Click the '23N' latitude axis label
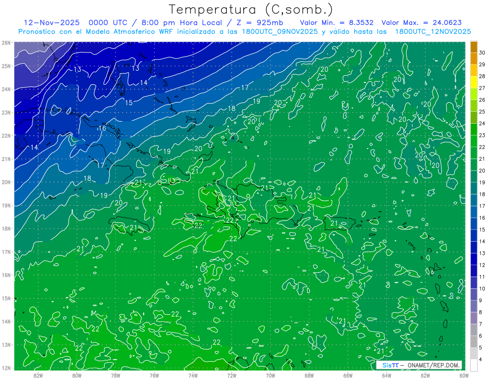Viewport: 493px width, 381px height. pos(7,112)
